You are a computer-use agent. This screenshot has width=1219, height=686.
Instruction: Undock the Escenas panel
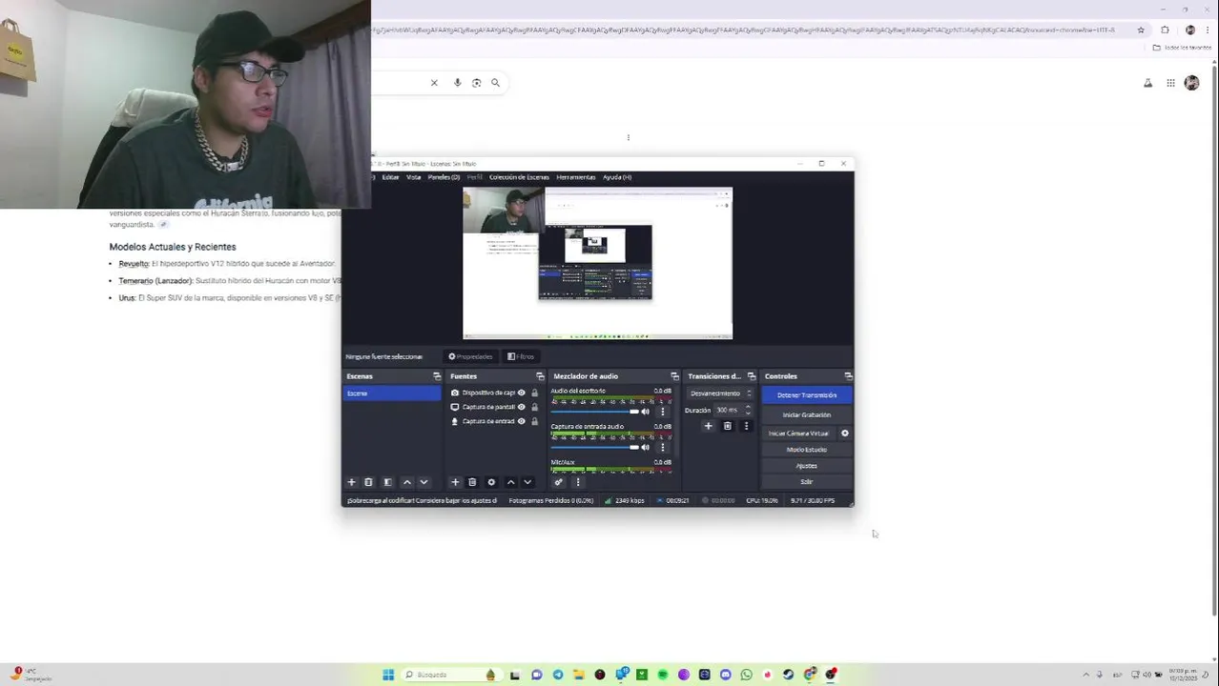[x=437, y=376]
